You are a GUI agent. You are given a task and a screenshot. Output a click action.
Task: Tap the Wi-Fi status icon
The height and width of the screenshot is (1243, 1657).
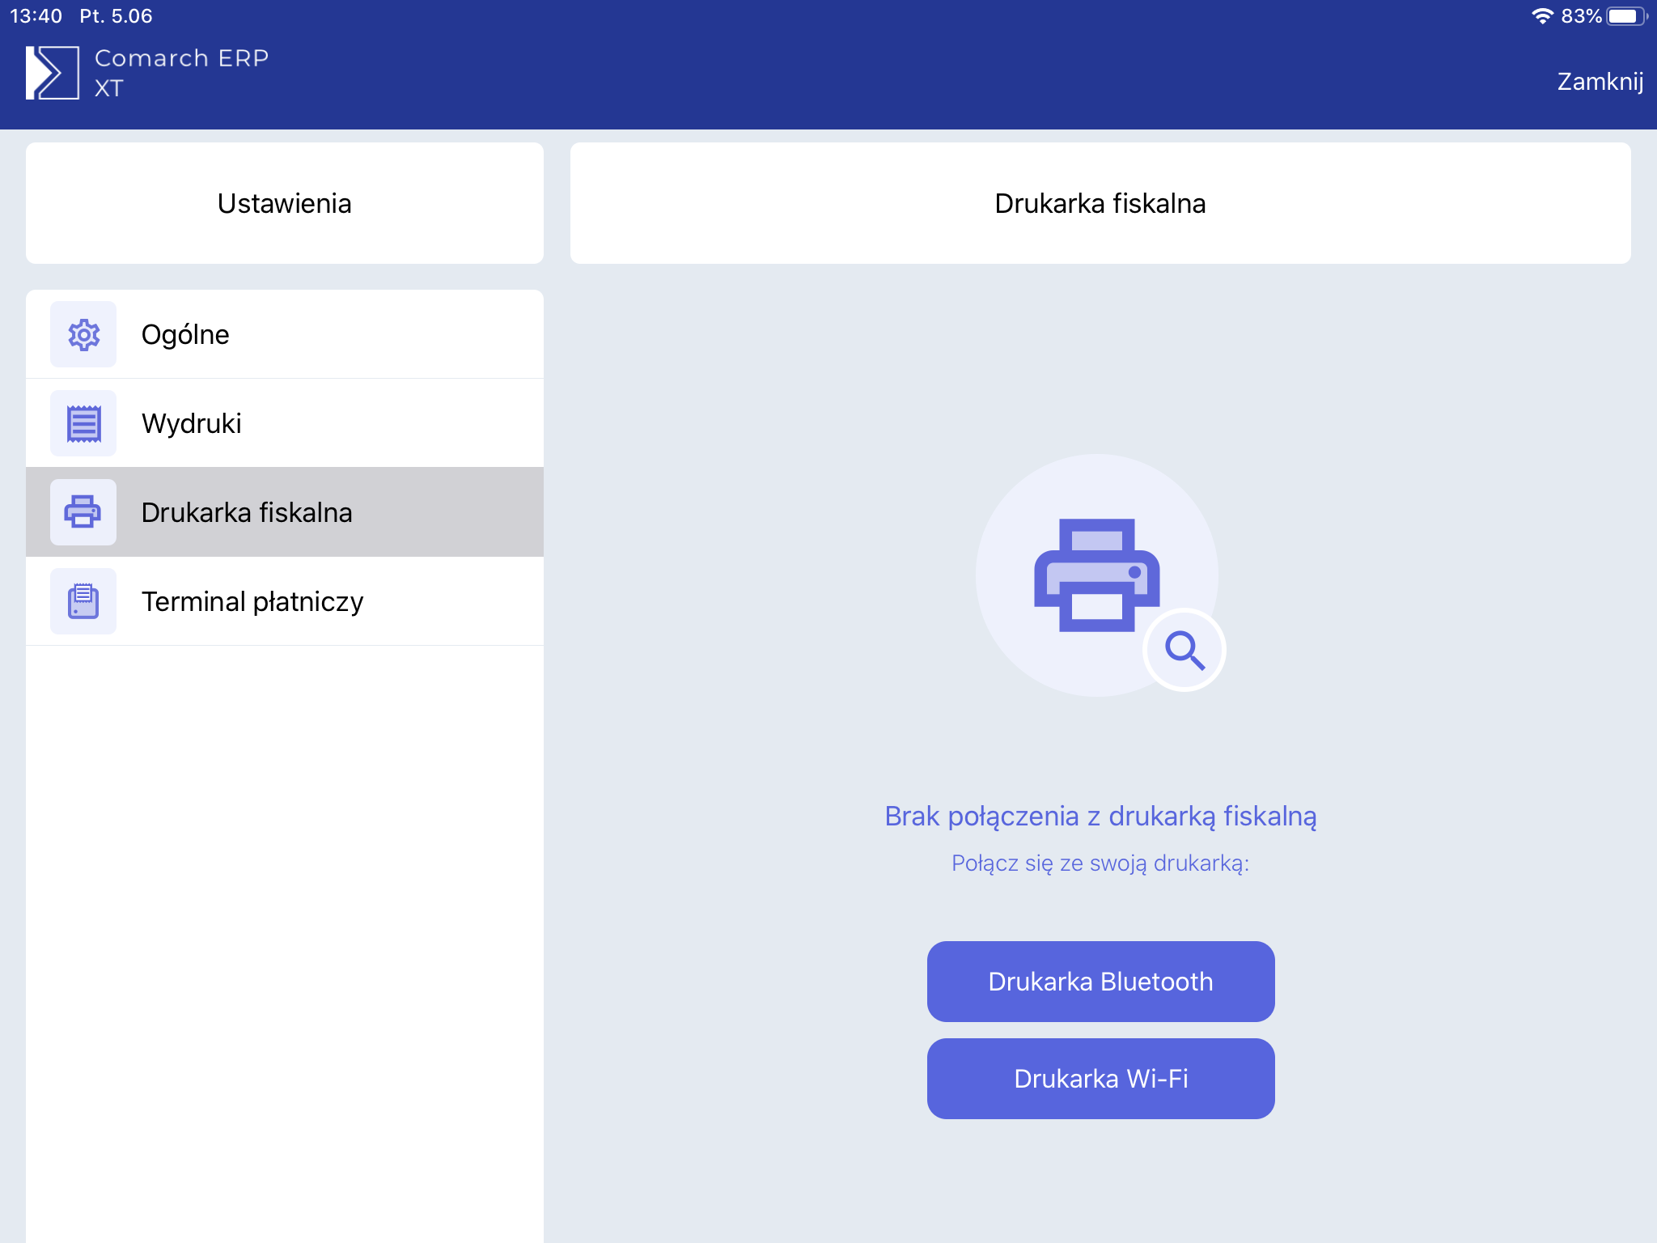coord(1542,16)
